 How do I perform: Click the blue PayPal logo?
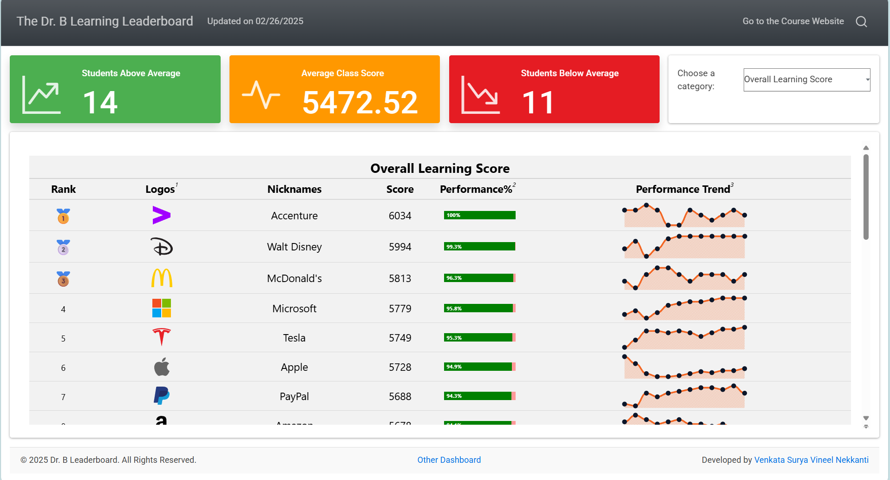(162, 395)
